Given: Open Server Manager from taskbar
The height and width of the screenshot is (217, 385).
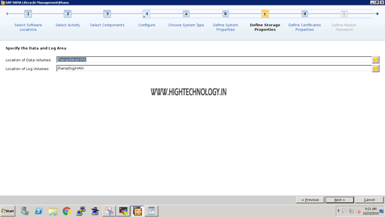Looking at the screenshot, I should click(24, 211).
